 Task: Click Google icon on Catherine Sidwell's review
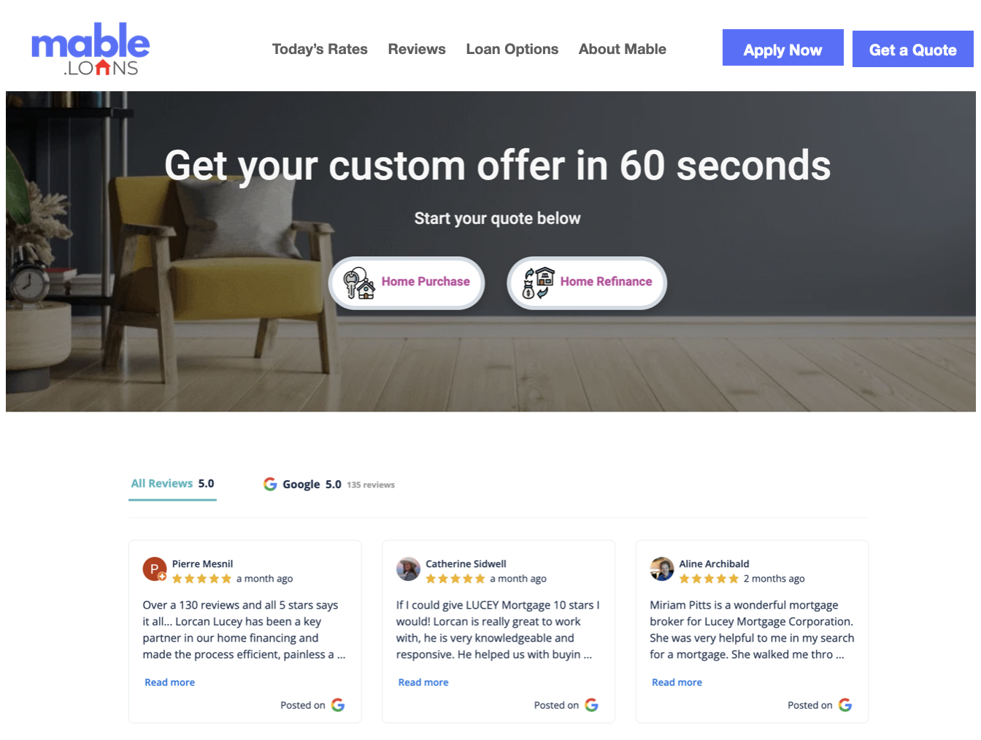click(x=591, y=705)
